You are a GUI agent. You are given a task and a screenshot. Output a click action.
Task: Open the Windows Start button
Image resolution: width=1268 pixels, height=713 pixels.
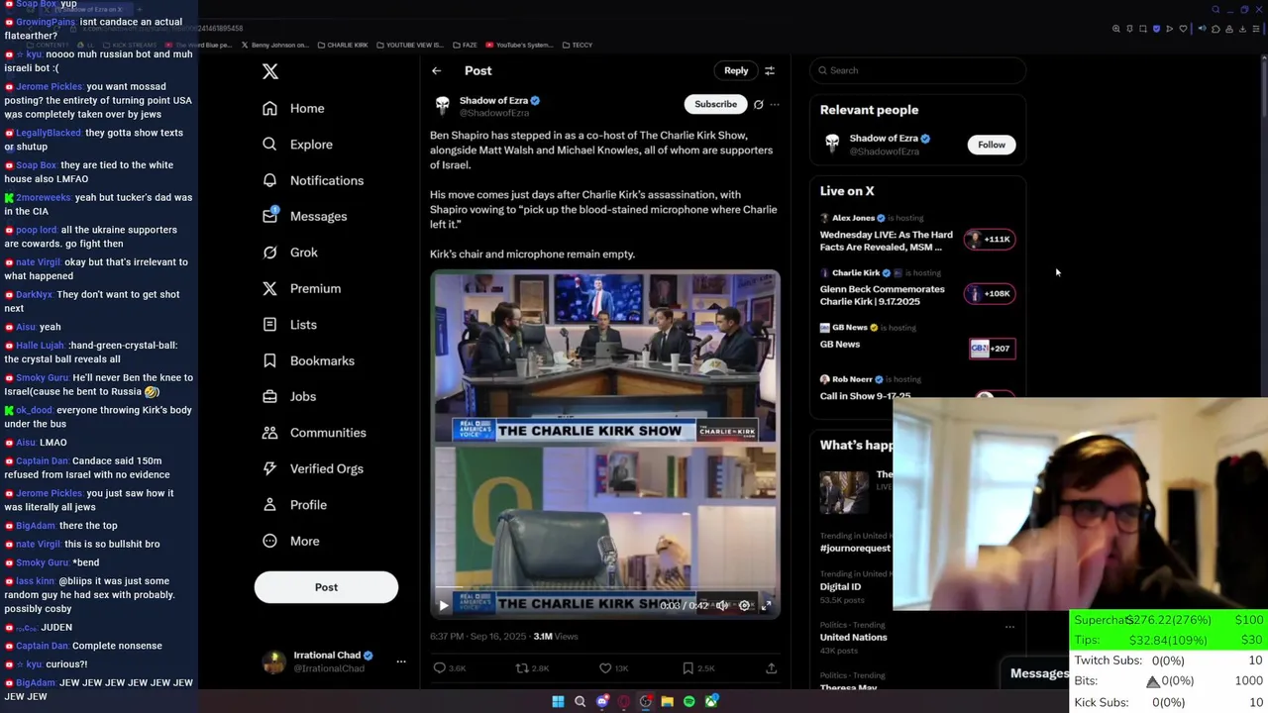coord(558,701)
